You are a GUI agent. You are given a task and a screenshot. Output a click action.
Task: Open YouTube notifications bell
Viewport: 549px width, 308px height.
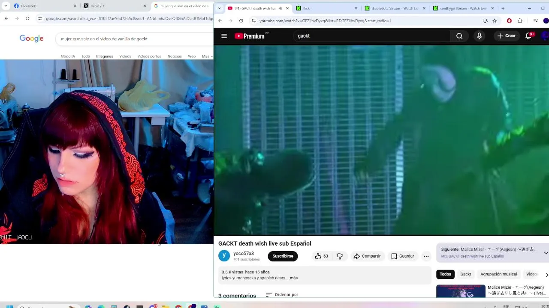[x=528, y=36]
